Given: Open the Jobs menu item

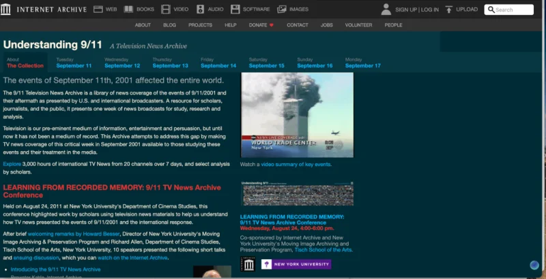Looking at the screenshot, I should 327,25.
